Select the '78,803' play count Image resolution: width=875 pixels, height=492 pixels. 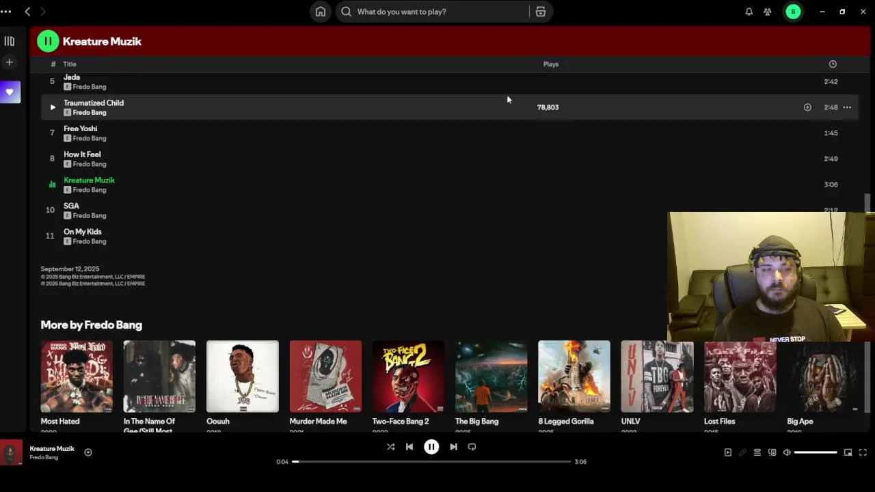coord(548,107)
